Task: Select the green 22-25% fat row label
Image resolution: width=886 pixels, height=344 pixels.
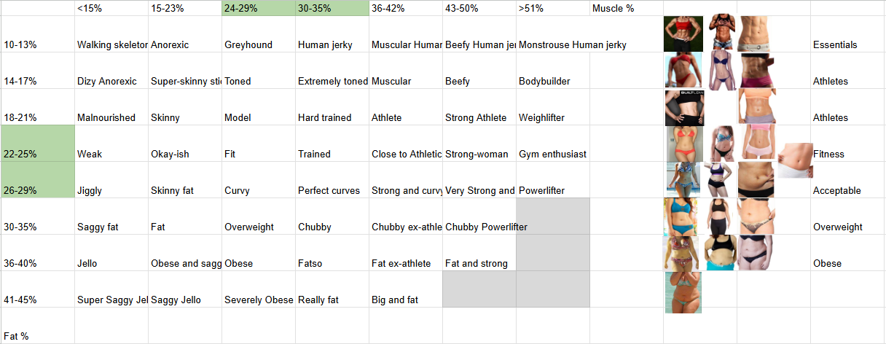Action: (37, 144)
